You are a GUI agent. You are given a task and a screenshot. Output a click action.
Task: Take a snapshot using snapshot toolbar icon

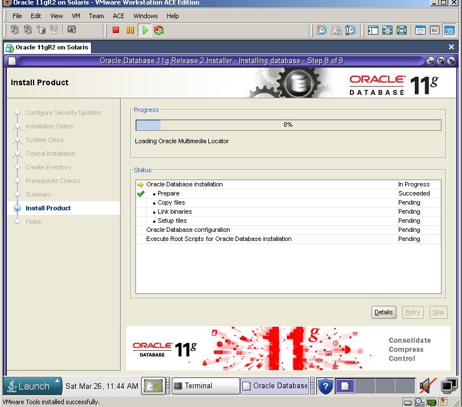(x=320, y=30)
